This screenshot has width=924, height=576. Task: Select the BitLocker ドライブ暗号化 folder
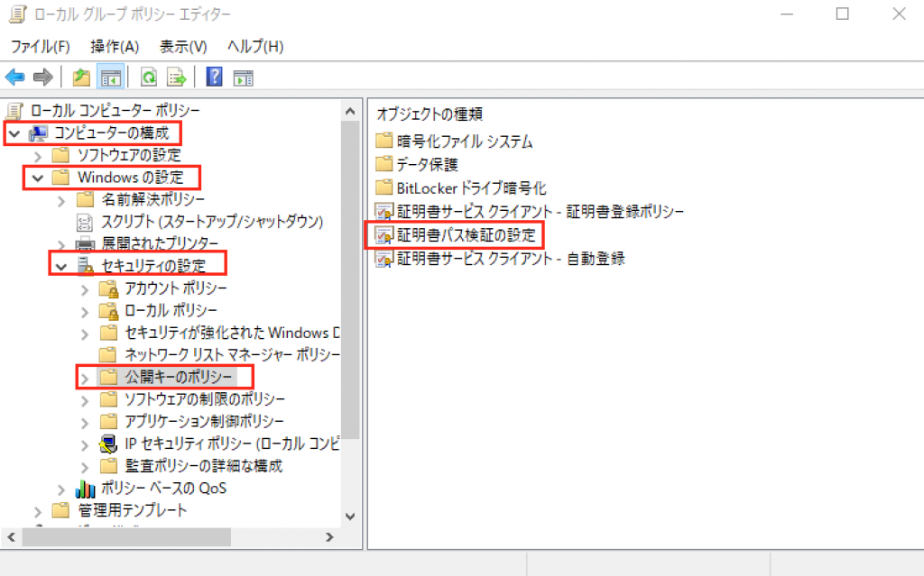pyautogui.click(x=471, y=188)
